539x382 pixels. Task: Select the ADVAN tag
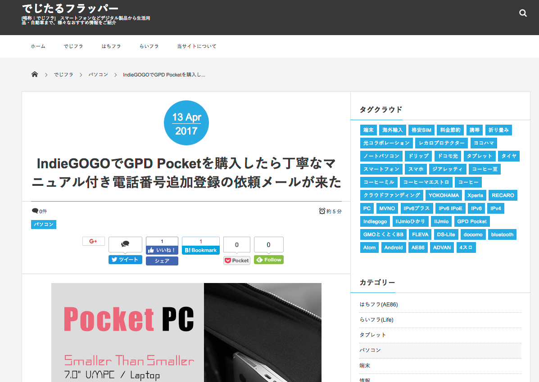point(442,247)
